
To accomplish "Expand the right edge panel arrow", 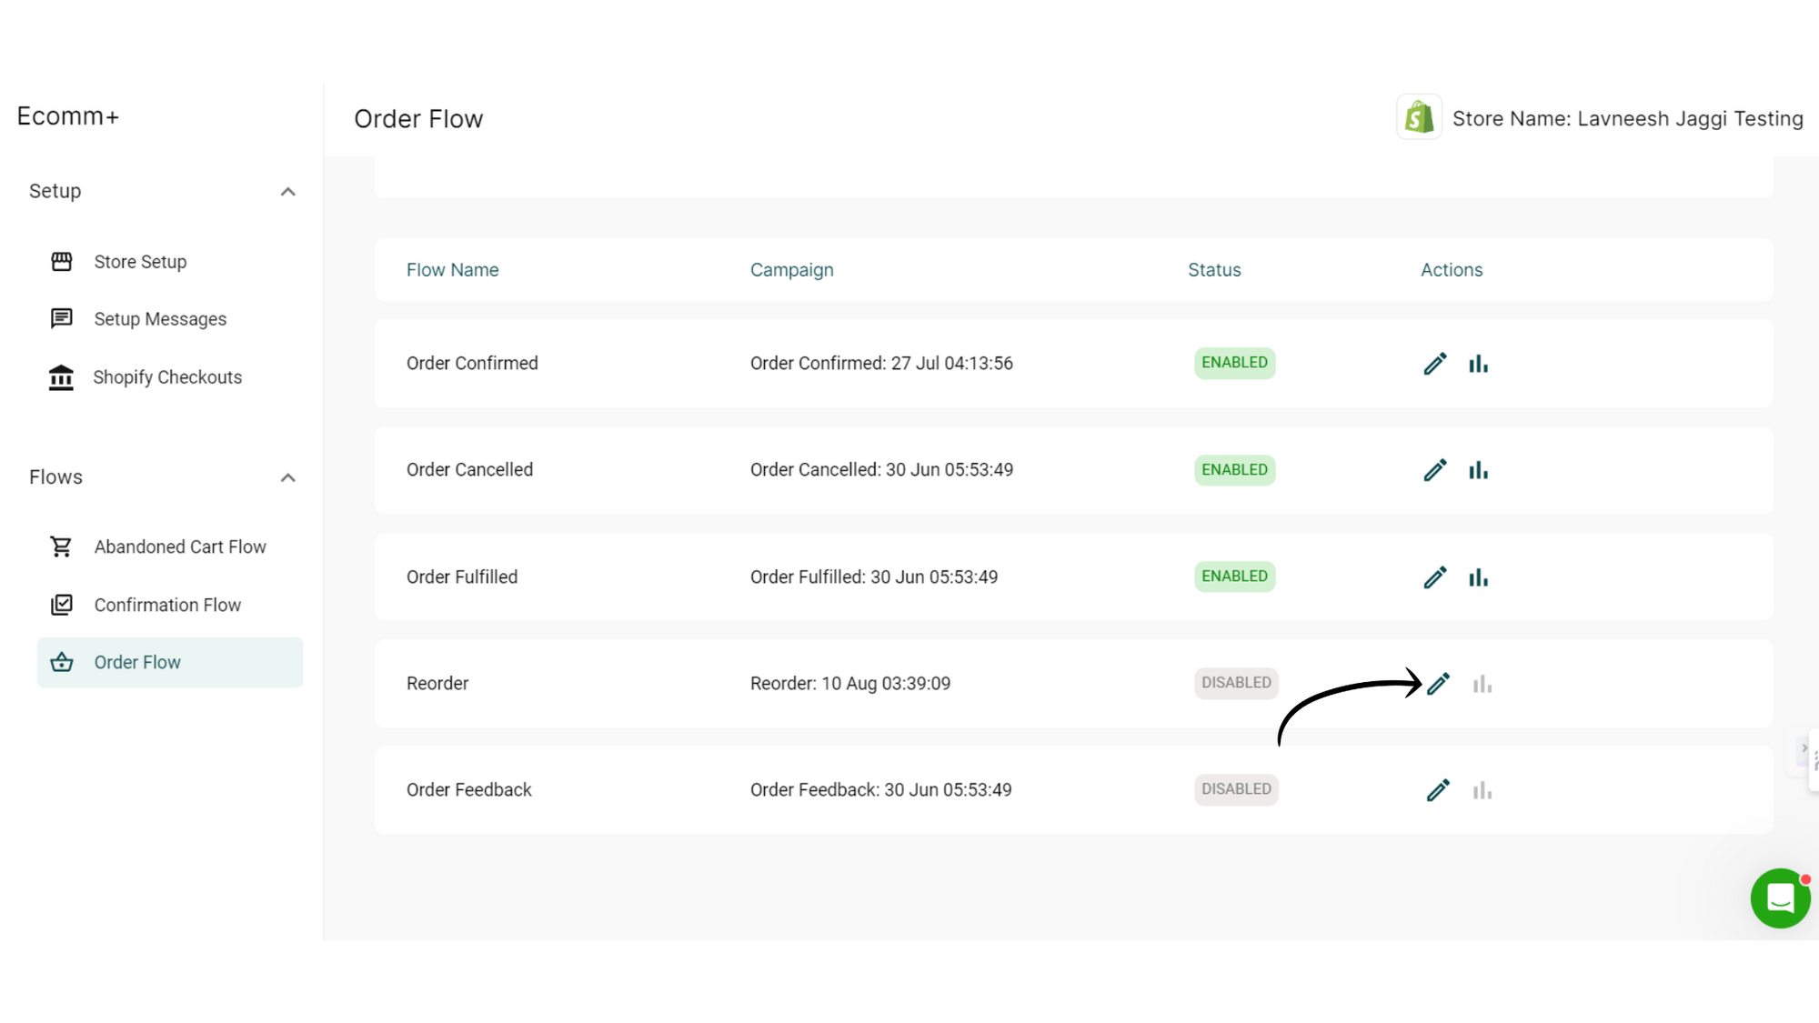I will (x=1804, y=748).
